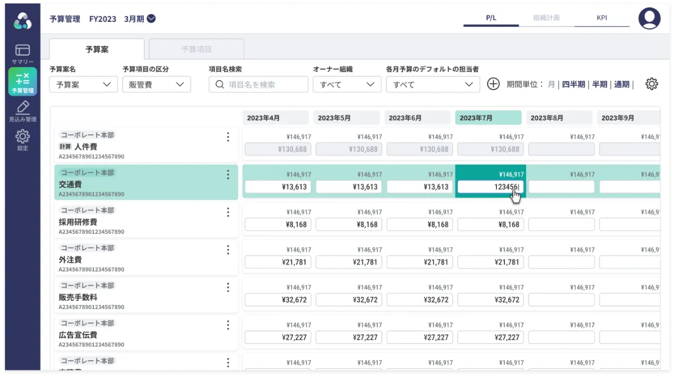Image resolution: width=674 pixels, height=376 pixels.
Task: Open three-dot menu for 人件費 row
Action: 228,137
